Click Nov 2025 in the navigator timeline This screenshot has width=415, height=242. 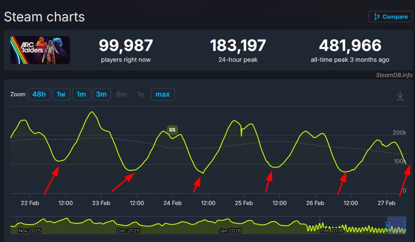point(30,231)
